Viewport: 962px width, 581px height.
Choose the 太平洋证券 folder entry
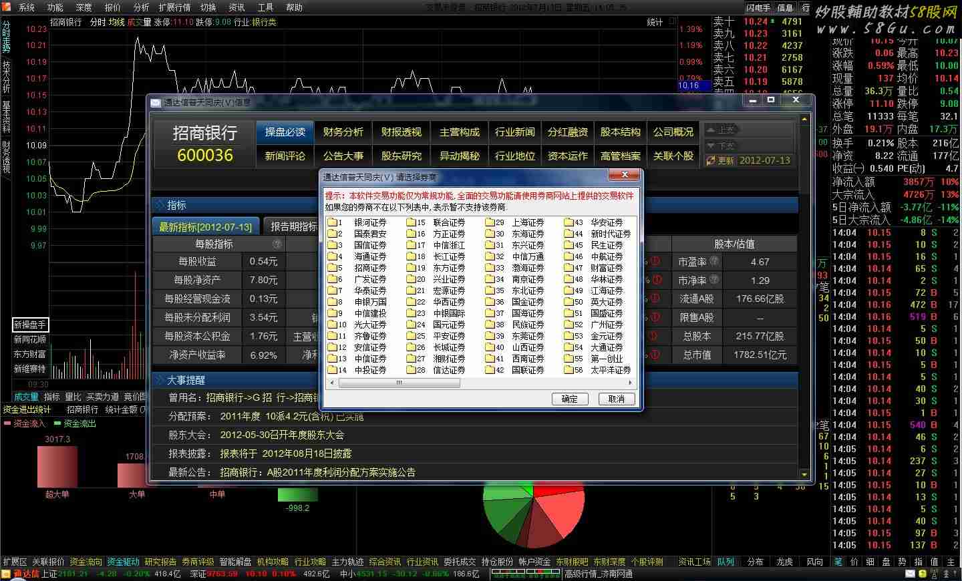coord(597,370)
